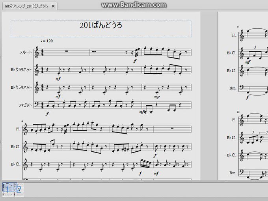Click measure number 13 on page two
This screenshot has height=201, width=268.
238,112
